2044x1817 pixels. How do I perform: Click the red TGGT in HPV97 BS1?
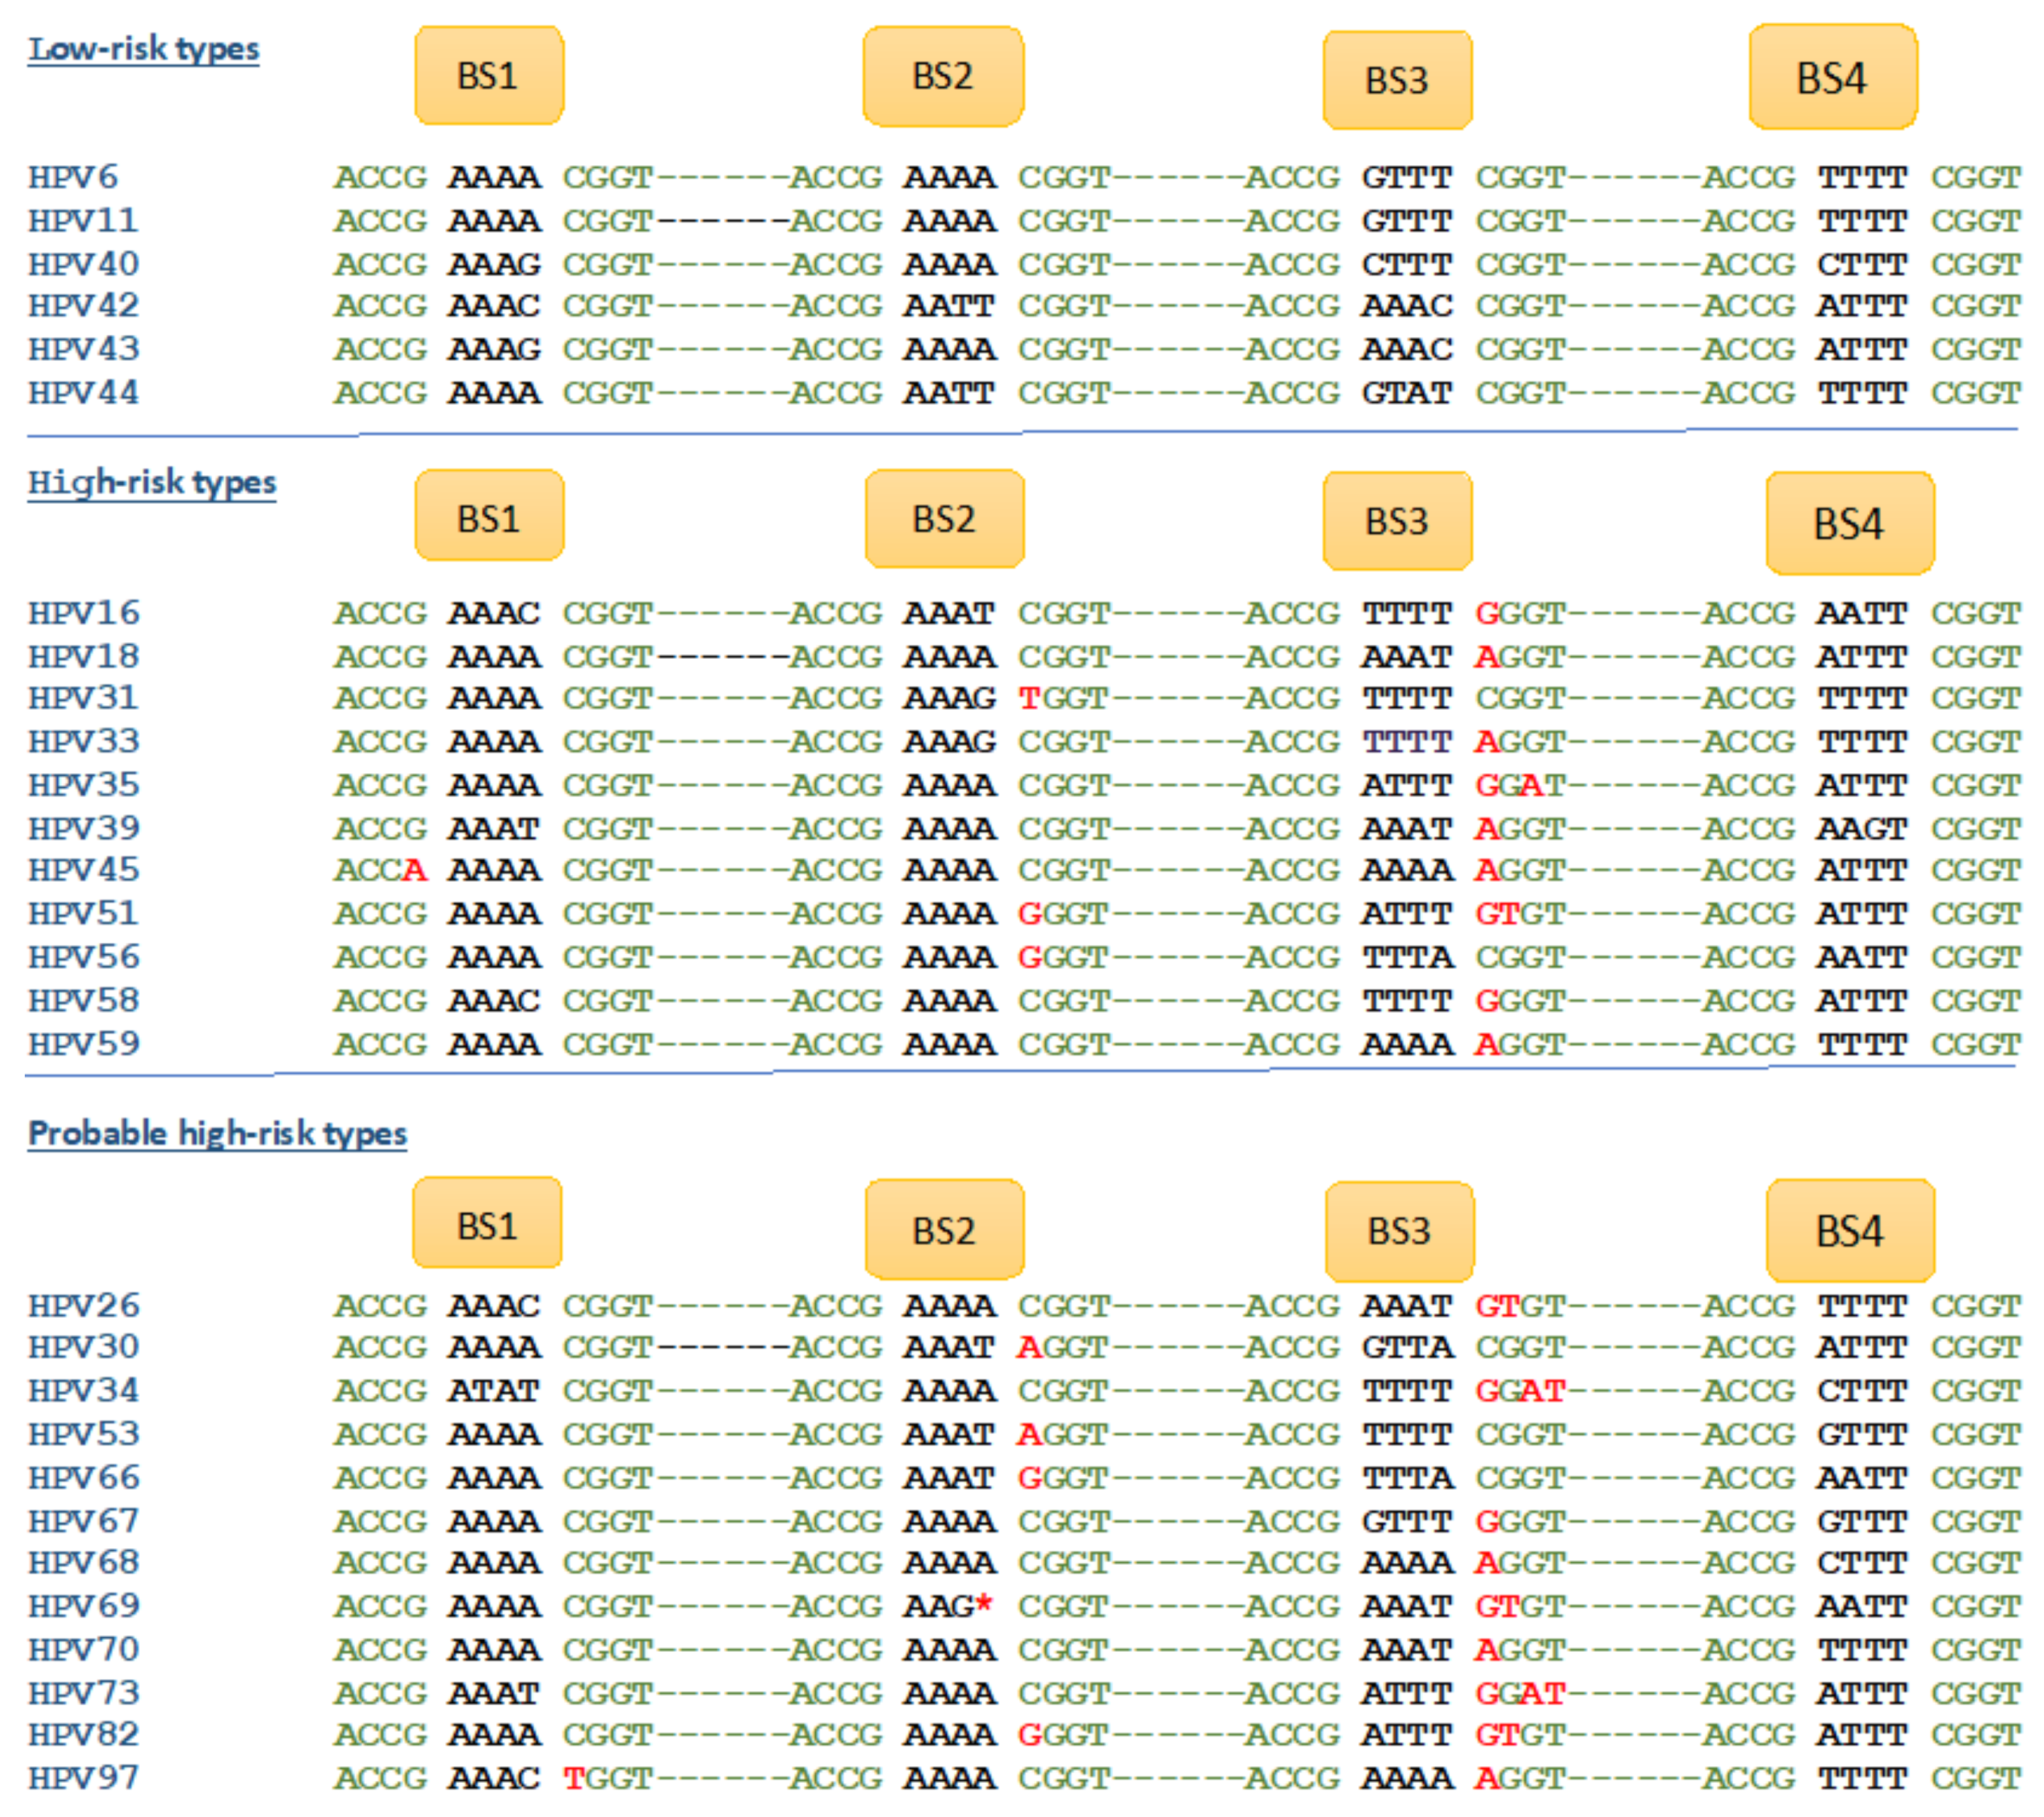(x=576, y=1778)
